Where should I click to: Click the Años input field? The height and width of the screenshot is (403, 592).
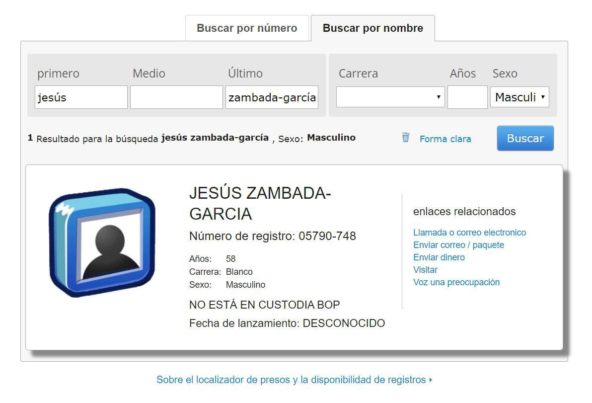[467, 97]
